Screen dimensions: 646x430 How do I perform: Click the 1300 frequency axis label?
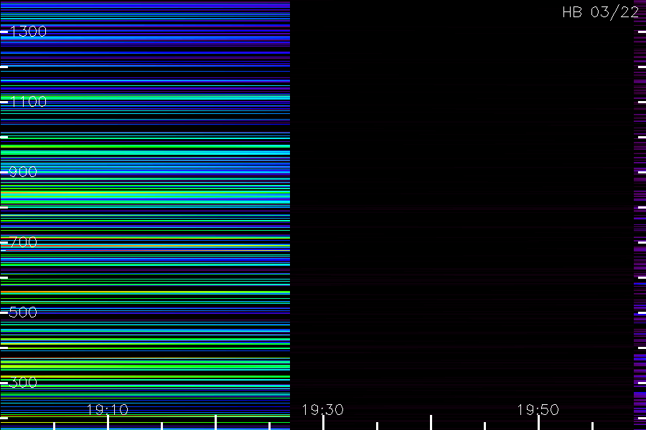pos(28,32)
